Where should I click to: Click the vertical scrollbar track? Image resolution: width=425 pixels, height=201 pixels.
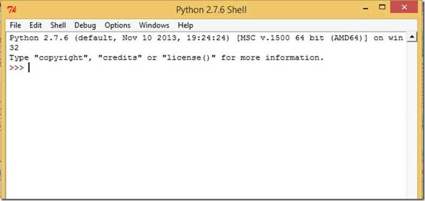coord(412,119)
